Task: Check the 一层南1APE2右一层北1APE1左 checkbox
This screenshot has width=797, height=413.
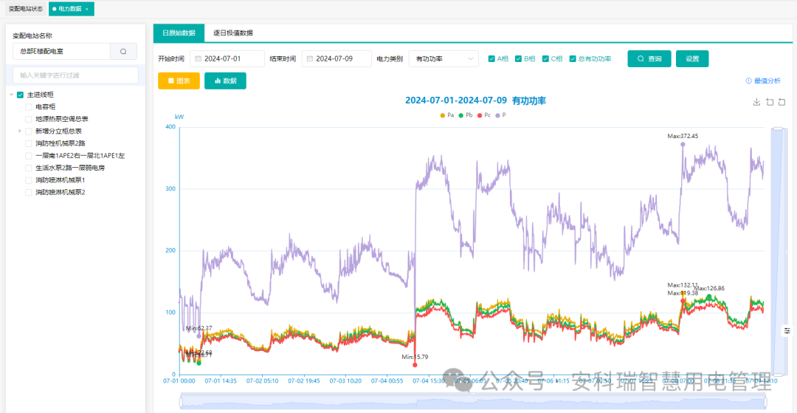Action: pyautogui.click(x=29, y=156)
